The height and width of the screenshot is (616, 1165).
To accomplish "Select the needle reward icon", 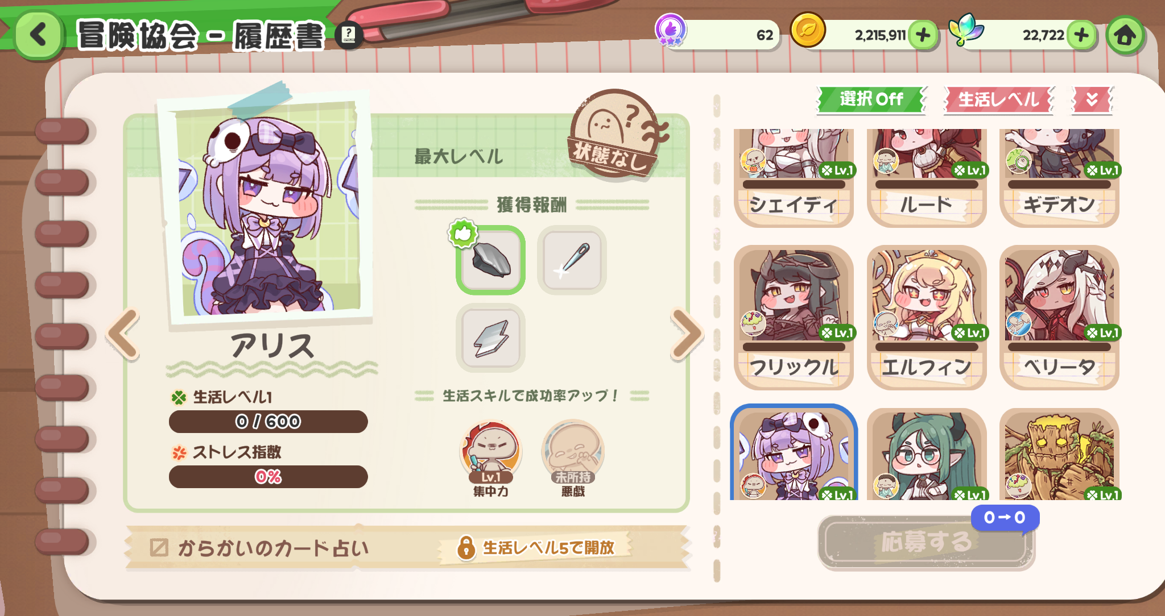I will [572, 260].
